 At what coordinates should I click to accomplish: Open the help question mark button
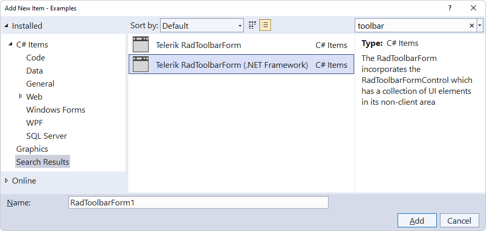pos(450,8)
